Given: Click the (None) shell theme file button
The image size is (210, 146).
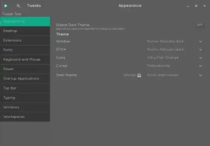Looking at the screenshot, I should click(x=132, y=75).
